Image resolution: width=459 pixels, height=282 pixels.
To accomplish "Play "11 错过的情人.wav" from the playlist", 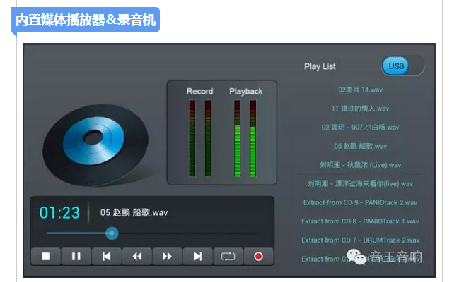I will click(360, 109).
